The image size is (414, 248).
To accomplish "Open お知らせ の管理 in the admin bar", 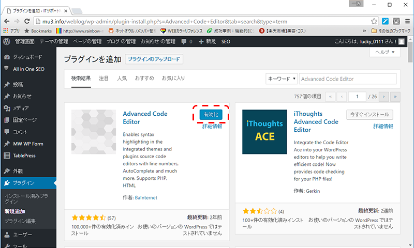I will click(x=158, y=42).
